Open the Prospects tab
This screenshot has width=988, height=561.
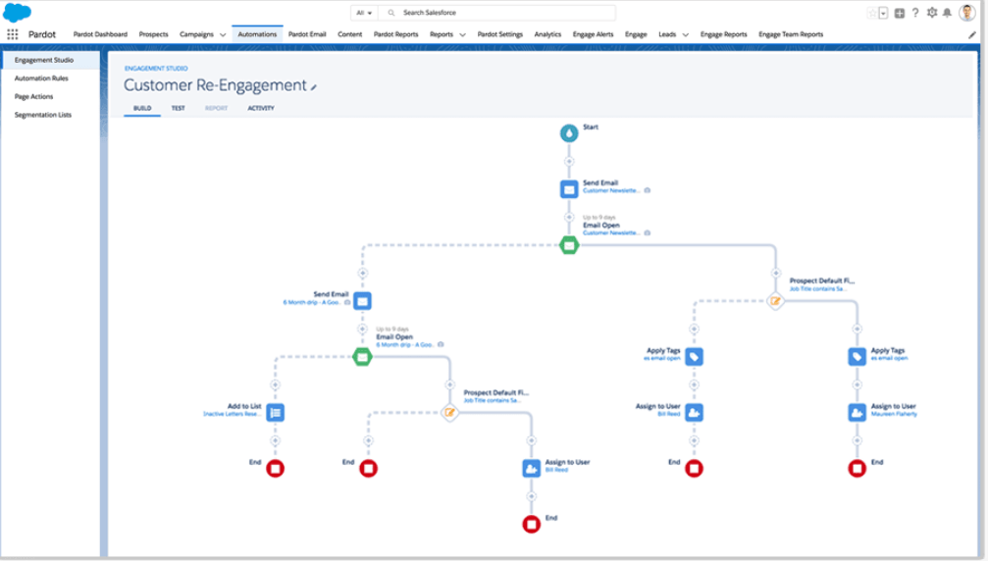[153, 34]
